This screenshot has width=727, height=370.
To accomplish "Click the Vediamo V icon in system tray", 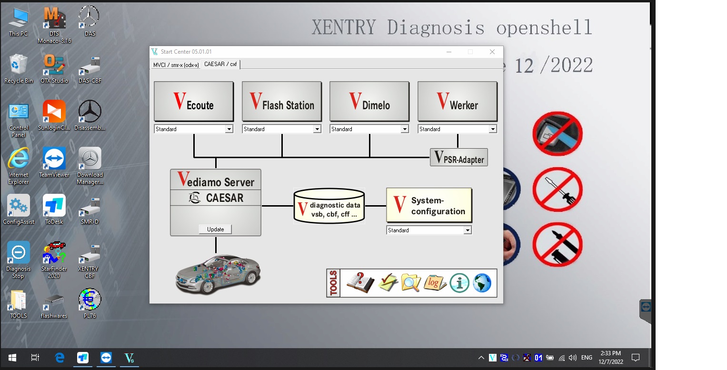I will click(x=493, y=358).
